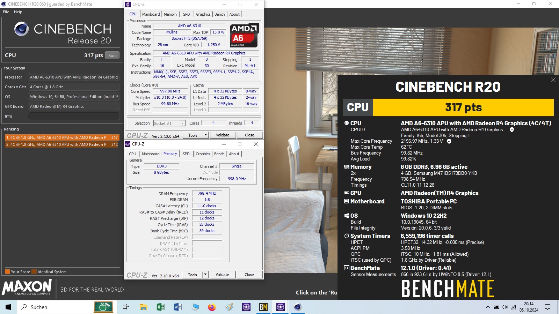Click the DRAM Frequency value 798.4 MHz

pos(207,193)
